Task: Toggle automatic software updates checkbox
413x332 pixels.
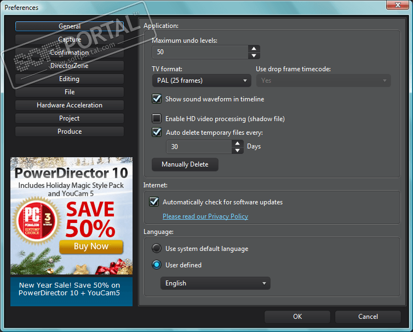Action: (x=154, y=202)
